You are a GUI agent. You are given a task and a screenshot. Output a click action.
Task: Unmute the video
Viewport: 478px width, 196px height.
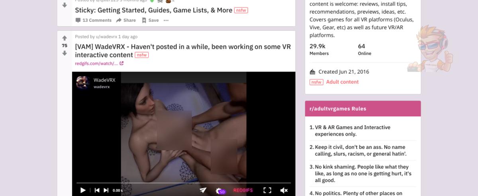pyautogui.click(x=284, y=190)
